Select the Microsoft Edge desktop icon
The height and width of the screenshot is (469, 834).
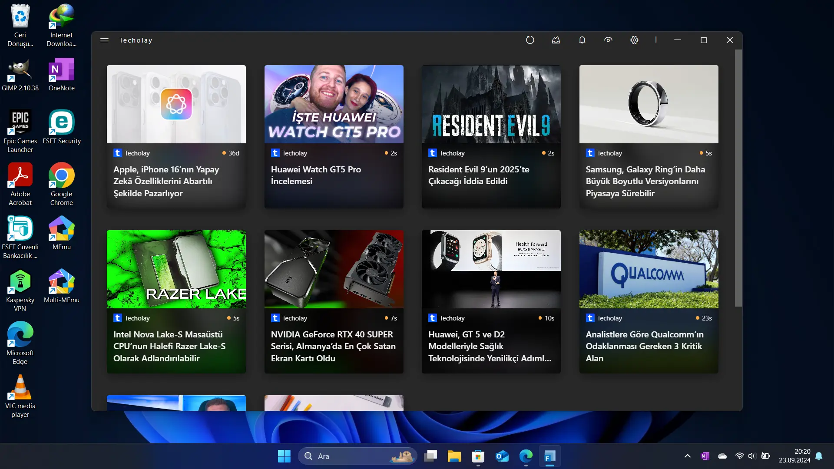(x=20, y=343)
